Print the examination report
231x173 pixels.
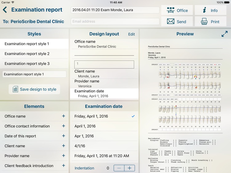click(210, 22)
